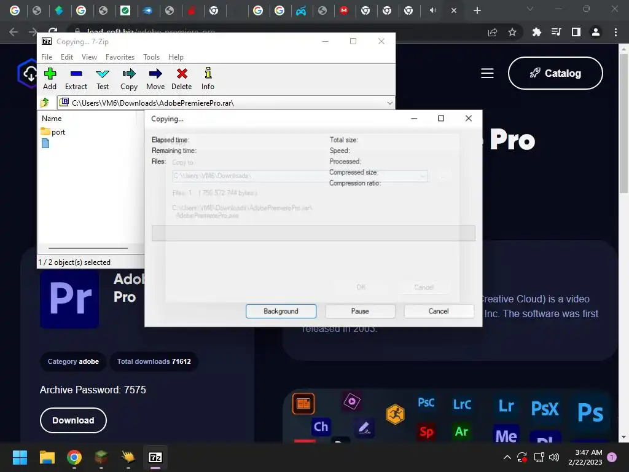The width and height of the screenshot is (629, 472).
Task: Go up one folder level in 7-Zip
Action: pos(45,103)
